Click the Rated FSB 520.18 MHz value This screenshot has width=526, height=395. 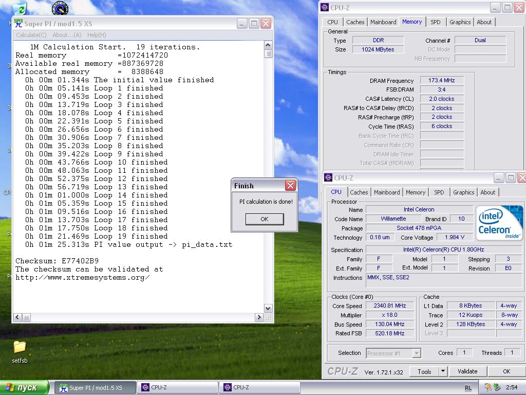click(x=389, y=333)
